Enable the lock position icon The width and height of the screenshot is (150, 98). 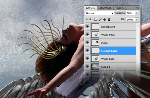[105, 19]
